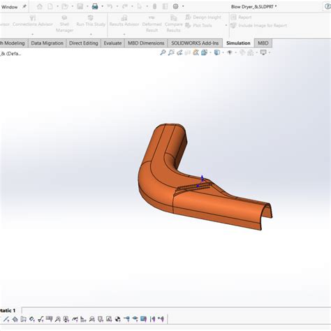Click Report button
The image size is (331, 331).
pos(241,17)
